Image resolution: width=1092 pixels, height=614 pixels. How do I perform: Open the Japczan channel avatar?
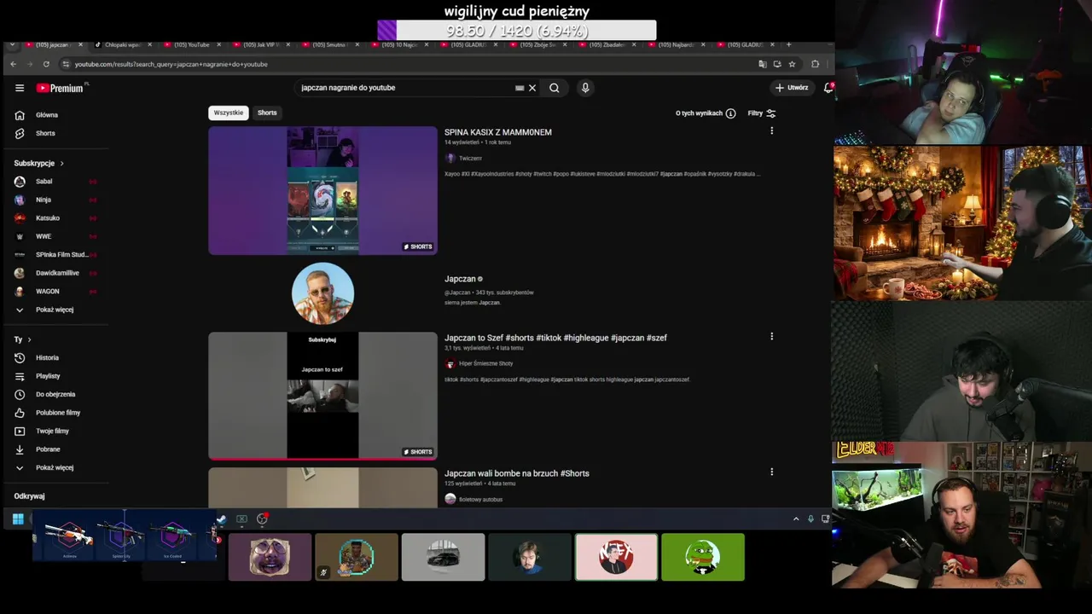point(322,293)
